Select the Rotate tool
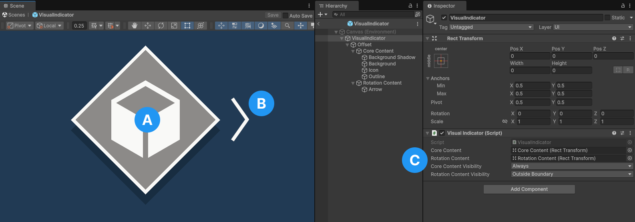 point(161,26)
